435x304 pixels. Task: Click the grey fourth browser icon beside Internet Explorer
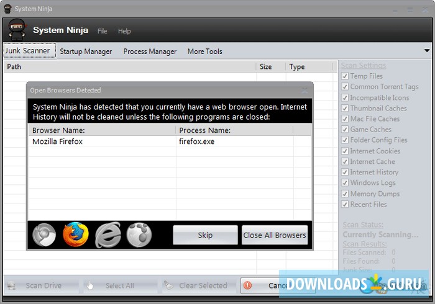click(139, 235)
